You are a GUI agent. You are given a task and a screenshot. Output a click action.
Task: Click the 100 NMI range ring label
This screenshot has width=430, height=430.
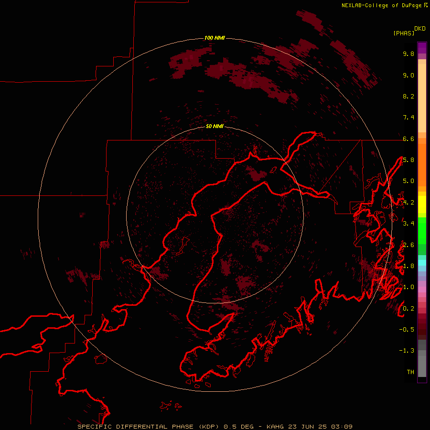coord(215,38)
